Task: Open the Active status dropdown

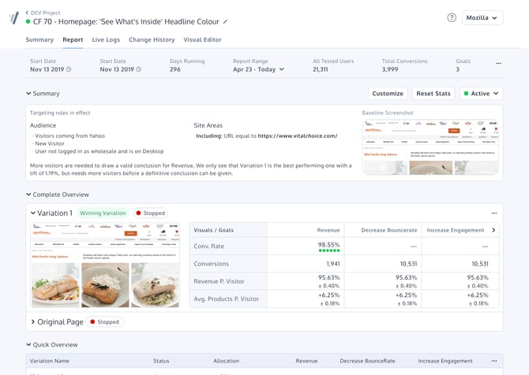Action: tap(481, 94)
